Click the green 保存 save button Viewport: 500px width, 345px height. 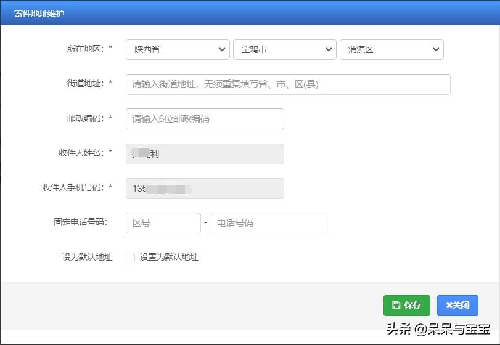pyautogui.click(x=406, y=306)
